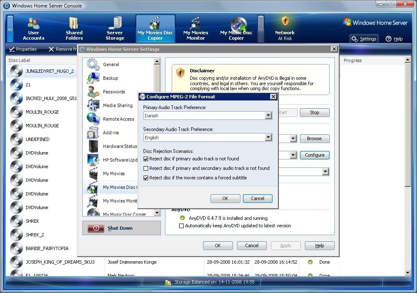The width and height of the screenshot is (417, 293).
Task: Open the My Movies Monitor icon
Action: tap(195, 23)
